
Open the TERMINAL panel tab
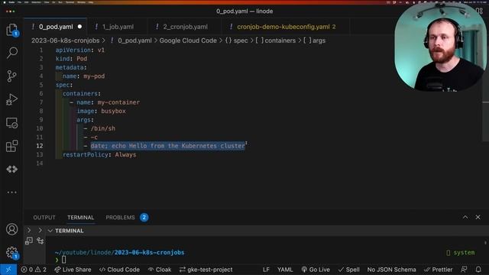[80, 218]
